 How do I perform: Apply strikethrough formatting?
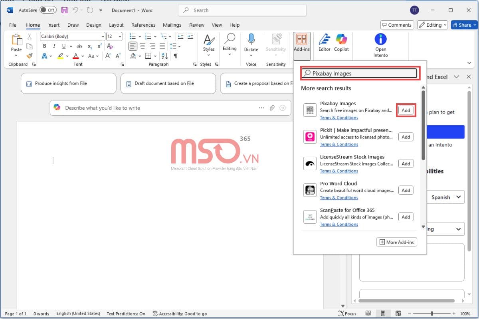point(79,46)
